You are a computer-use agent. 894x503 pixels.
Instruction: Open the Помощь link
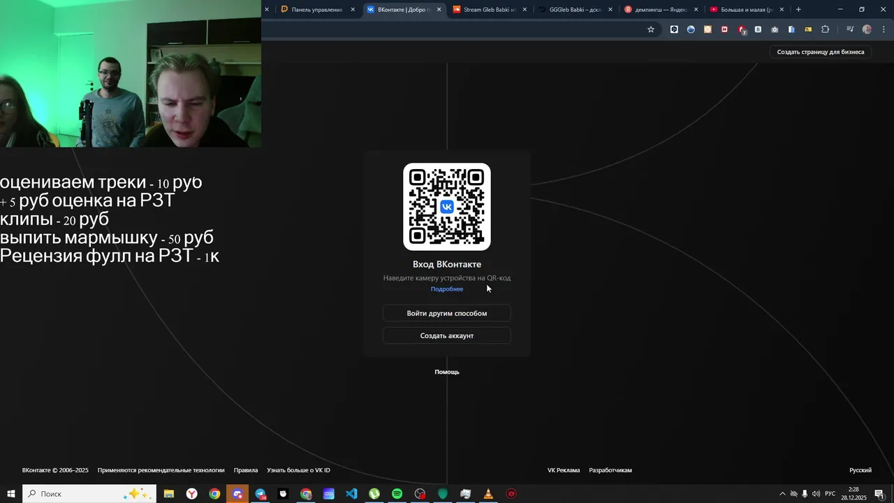click(447, 372)
